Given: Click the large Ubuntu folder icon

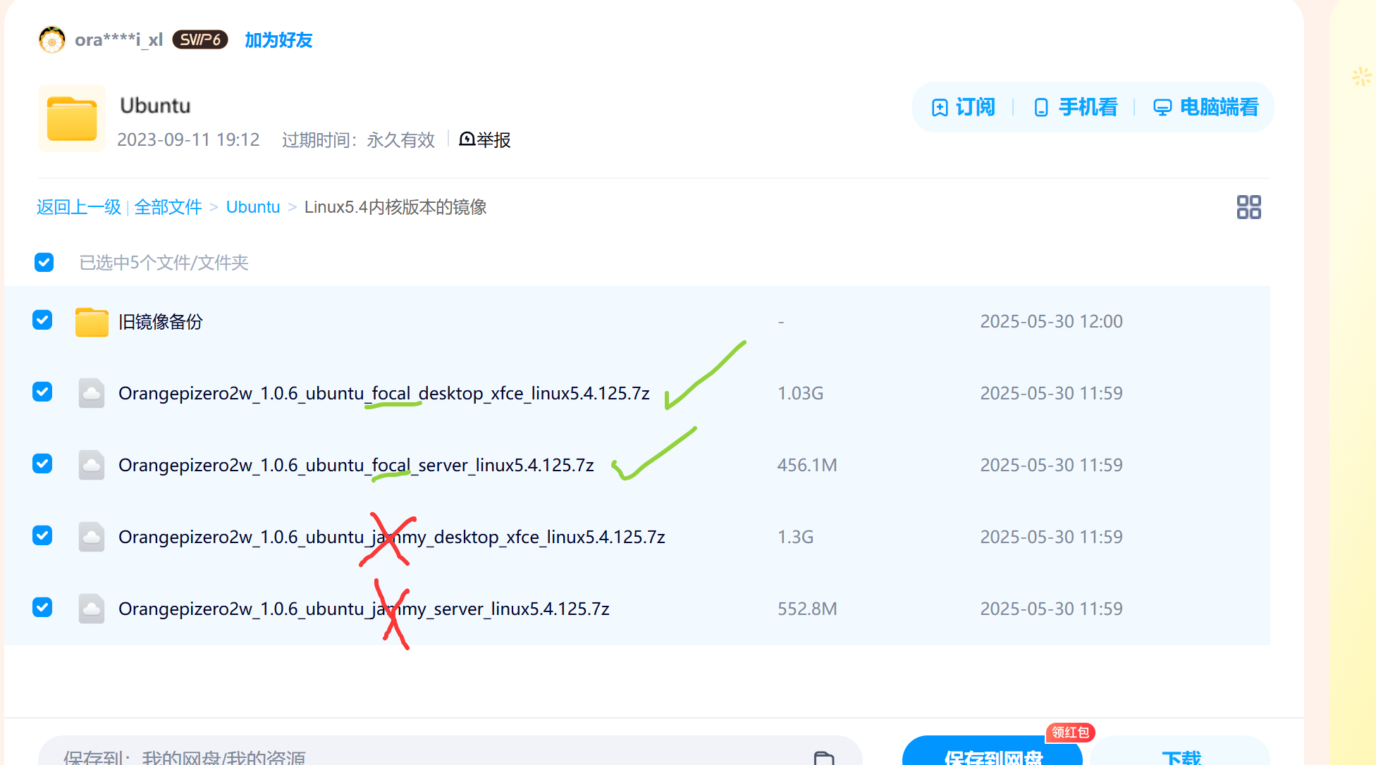Looking at the screenshot, I should point(72,119).
